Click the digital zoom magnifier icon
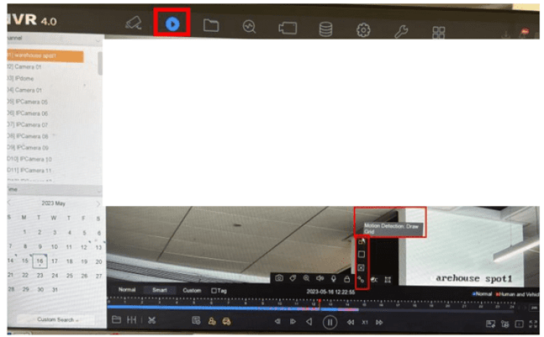Screen dimensions: 544x337 (306, 278)
